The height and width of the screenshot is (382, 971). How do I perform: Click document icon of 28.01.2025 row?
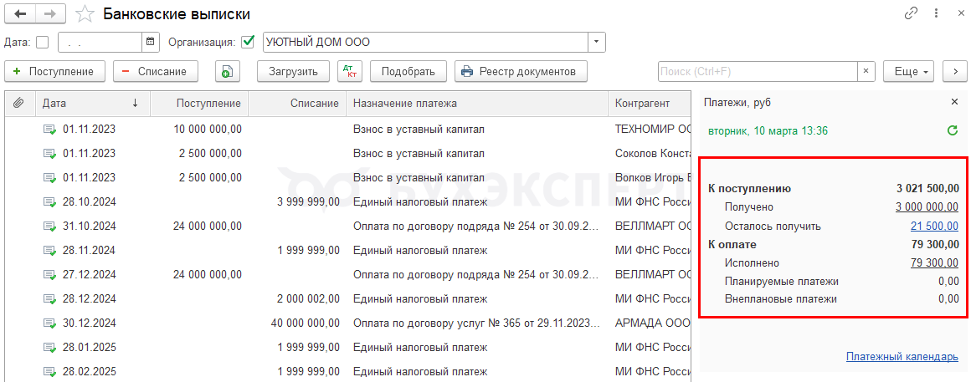49,348
